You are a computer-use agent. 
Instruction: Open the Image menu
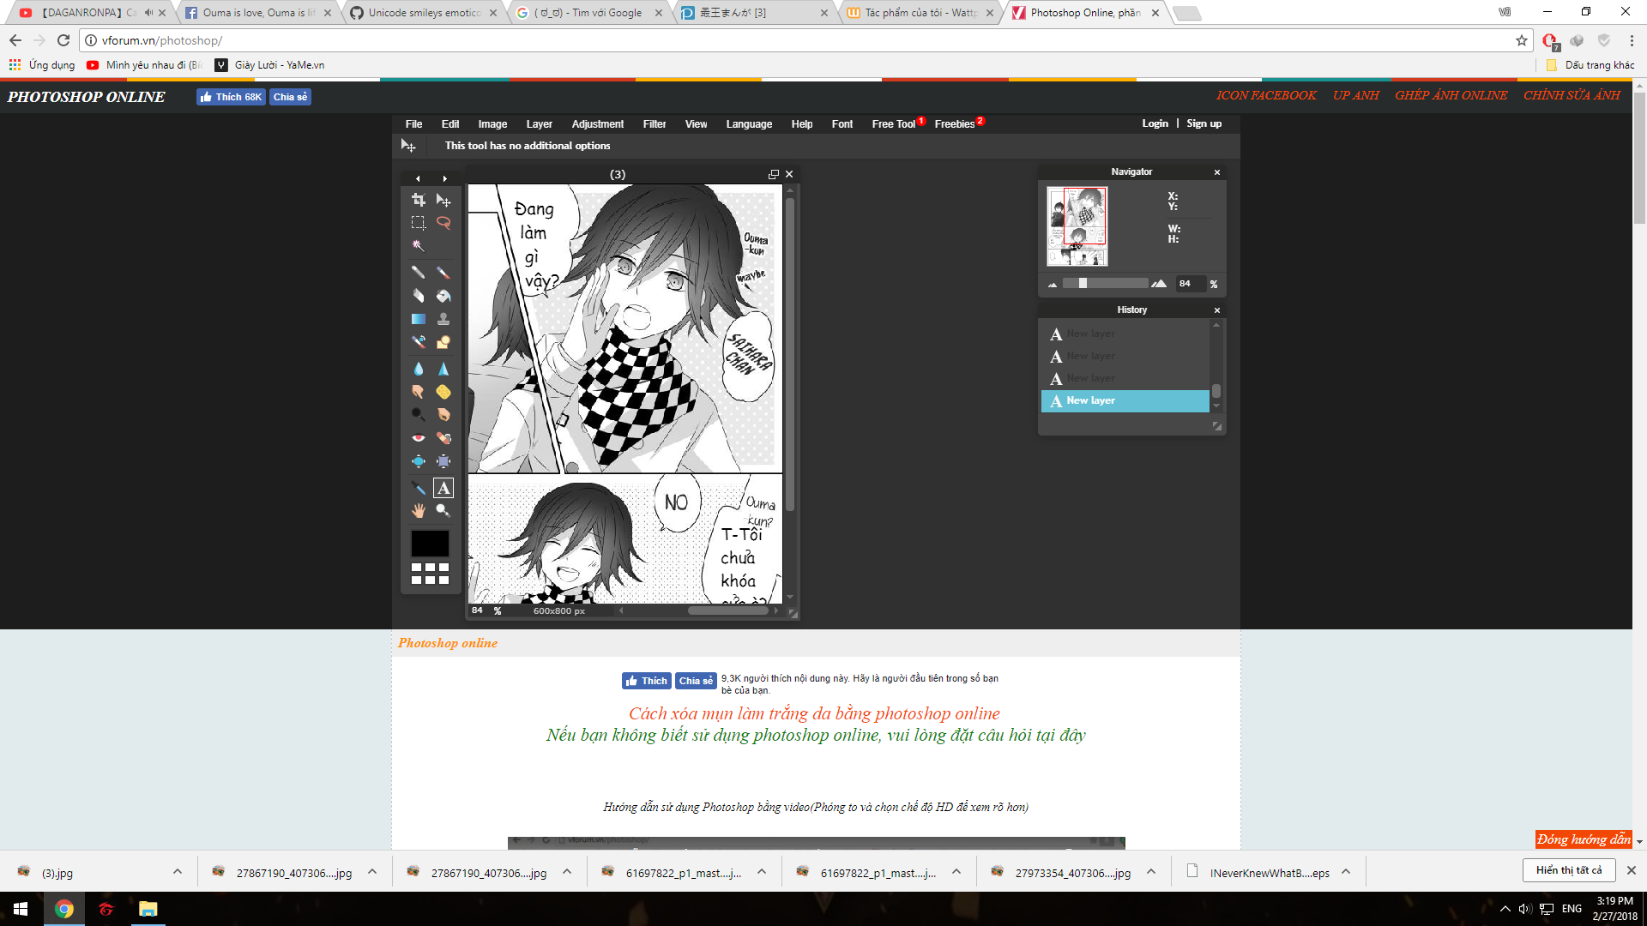[x=492, y=124]
